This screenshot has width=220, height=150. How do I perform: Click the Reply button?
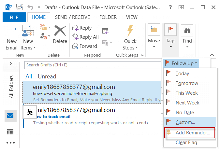(82, 28)
